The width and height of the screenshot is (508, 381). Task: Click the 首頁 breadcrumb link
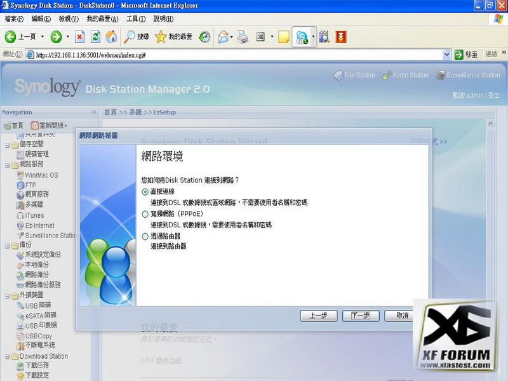pyautogui.click(x=110, y=112)
